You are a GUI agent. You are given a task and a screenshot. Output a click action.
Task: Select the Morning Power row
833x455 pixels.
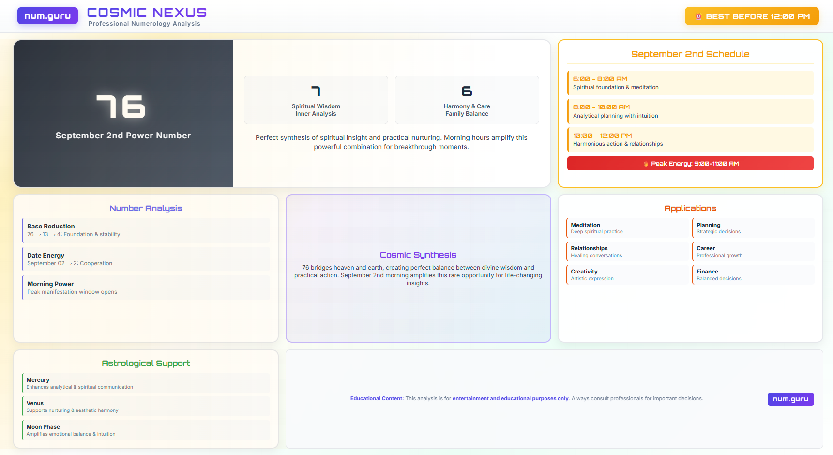(x=146, y=288)
